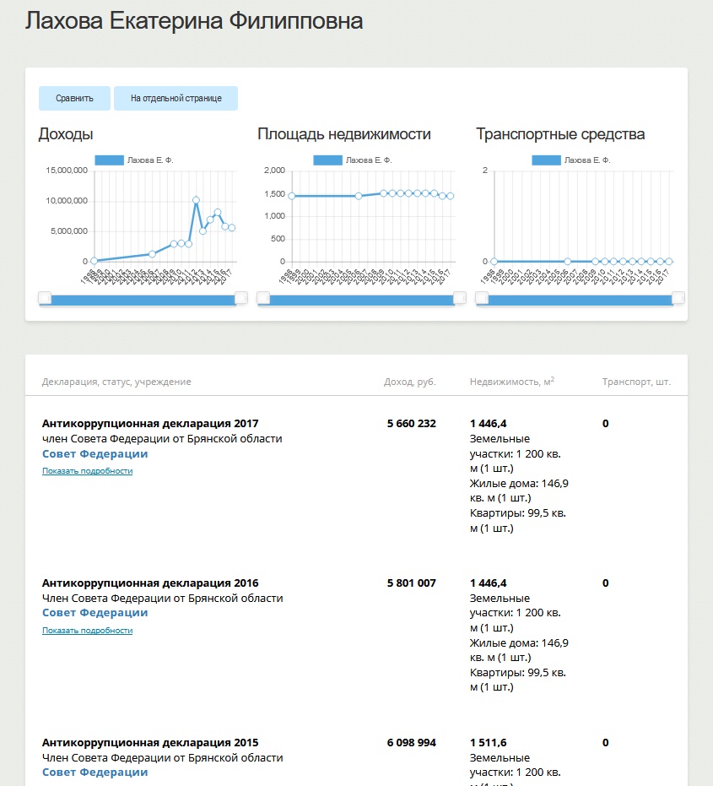Click the Недвижимость, м² column header

click(x=512, y=382)
